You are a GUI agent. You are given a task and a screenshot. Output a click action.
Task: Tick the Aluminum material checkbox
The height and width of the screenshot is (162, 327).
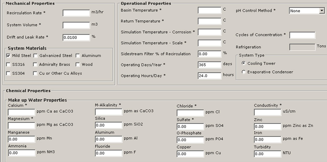point(78,56)
